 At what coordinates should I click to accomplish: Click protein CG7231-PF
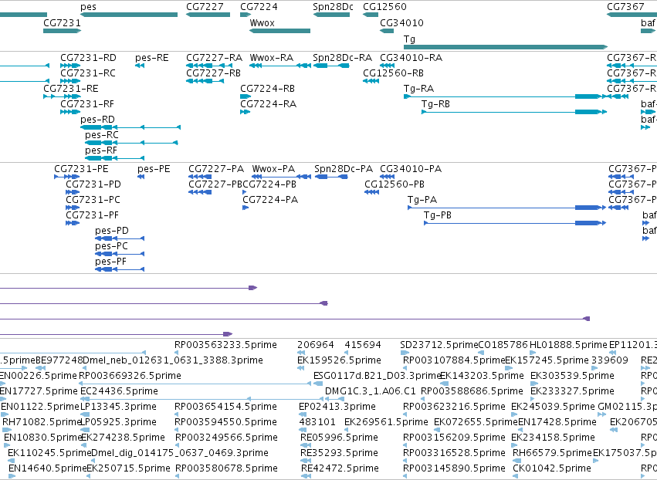pos(92,216)
